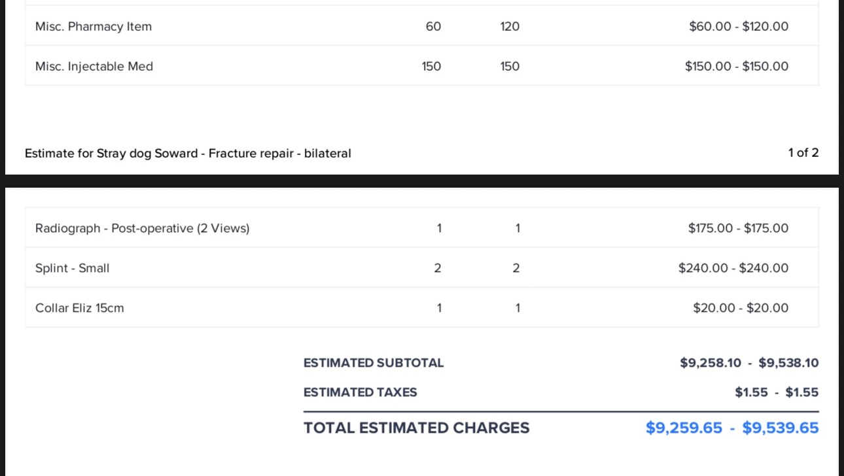
Task: Click the Misc. Injectable Med line item
Action: coord(94,67)
